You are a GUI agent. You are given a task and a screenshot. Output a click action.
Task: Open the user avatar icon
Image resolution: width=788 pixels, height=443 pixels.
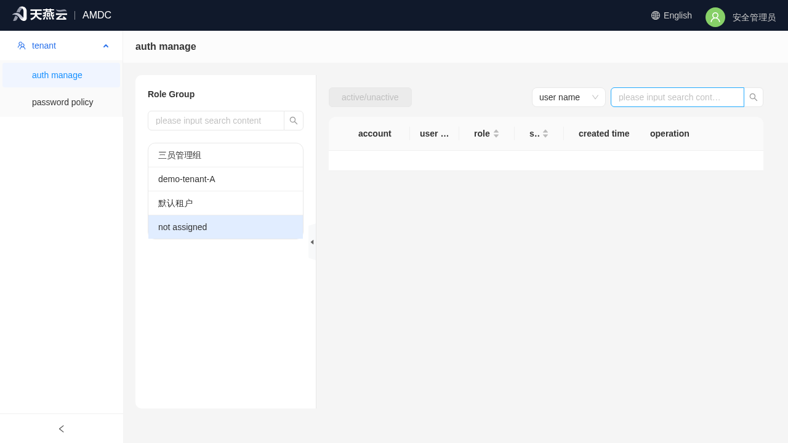(715, 17)
